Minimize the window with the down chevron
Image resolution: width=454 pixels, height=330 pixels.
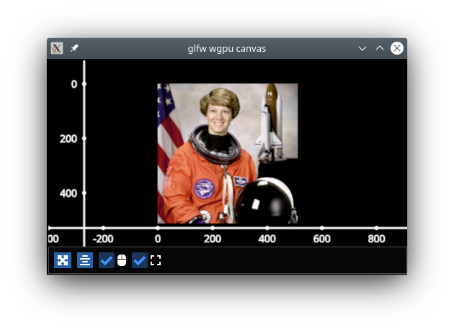coord(362,48)
